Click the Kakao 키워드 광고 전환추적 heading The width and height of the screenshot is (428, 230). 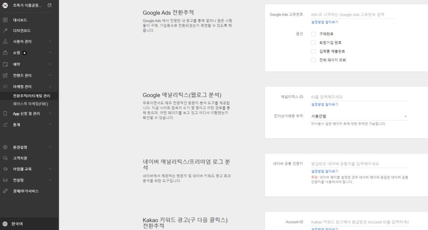[185, 223]
